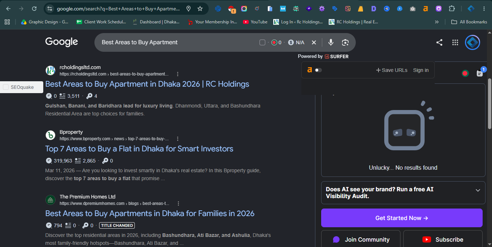Show hidden bookmarks with the double chevron
This screenshot has width=492, height=247.
click(x=437, y=22)
